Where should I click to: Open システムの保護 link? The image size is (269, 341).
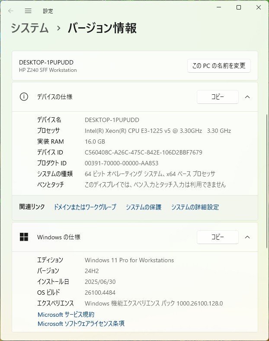(144, 207)
